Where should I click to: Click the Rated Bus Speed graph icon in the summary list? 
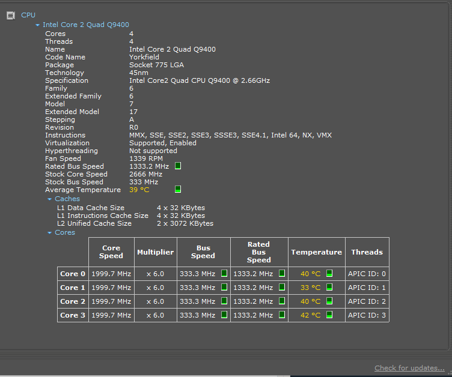click(x=178, y=166)
